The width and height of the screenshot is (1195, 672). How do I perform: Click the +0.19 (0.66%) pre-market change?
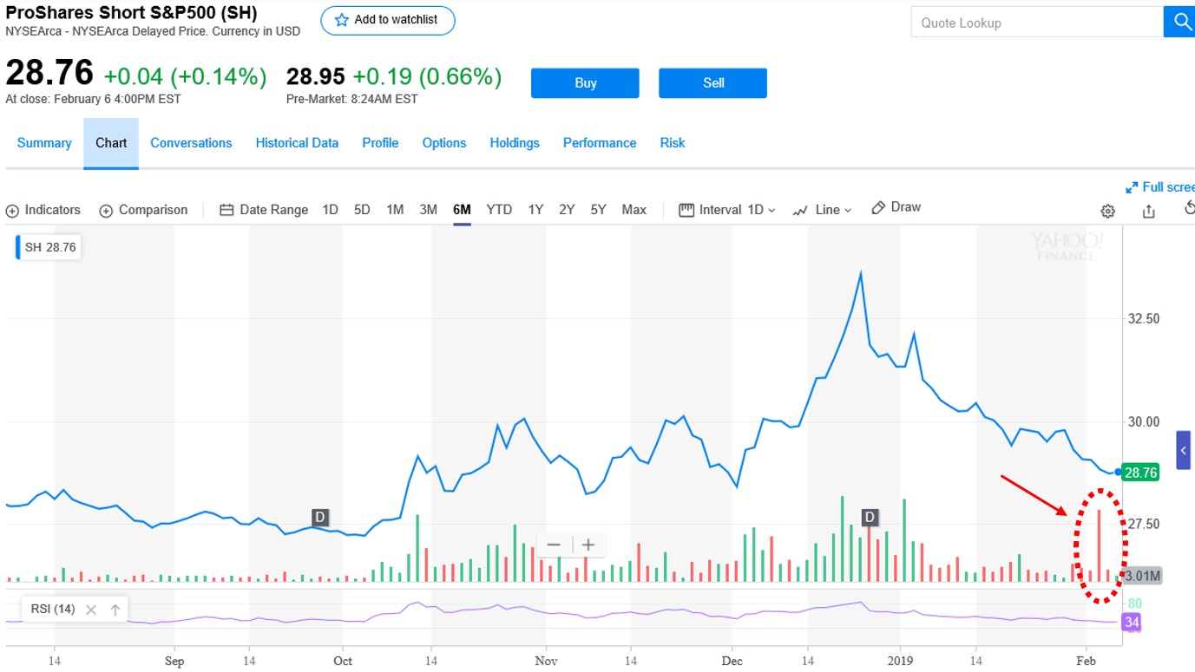(x=427, y=77)
